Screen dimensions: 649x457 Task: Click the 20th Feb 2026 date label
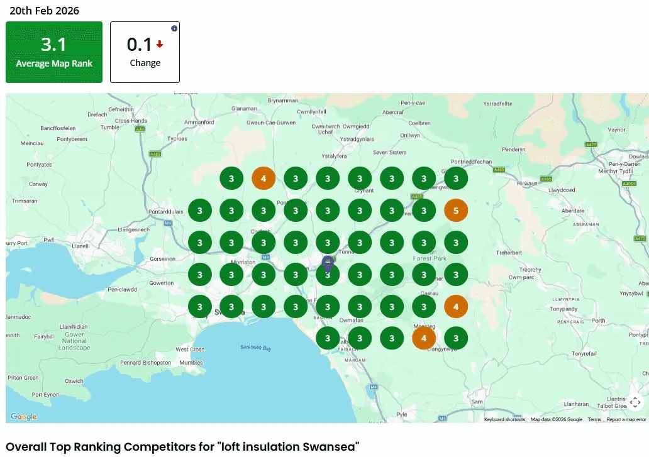coord(44,11)
